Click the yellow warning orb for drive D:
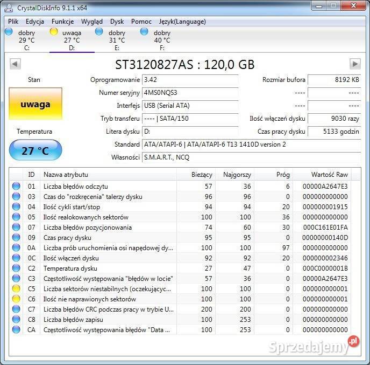370x365 pixels. click(x=54, y=32)
